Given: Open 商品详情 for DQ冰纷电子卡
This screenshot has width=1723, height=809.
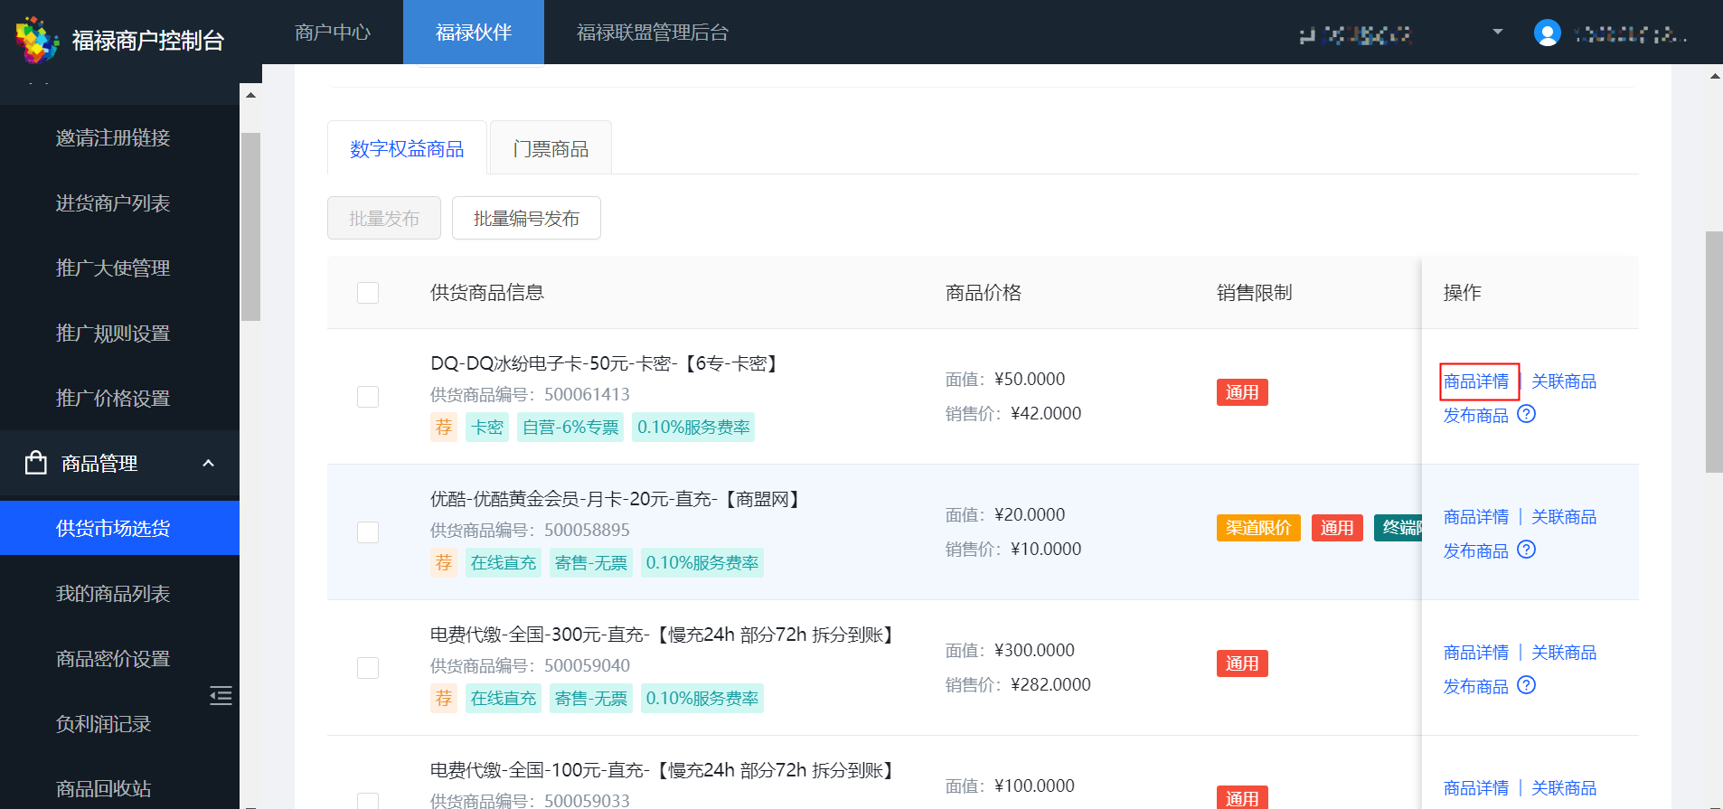Looking at the screenshot, I should click(x=1476, y=381).
